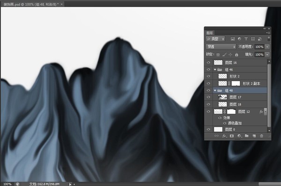
Task: Collapse 图层 12 effects list arrow
Action: pyautogui.click(x=266, y=112)
